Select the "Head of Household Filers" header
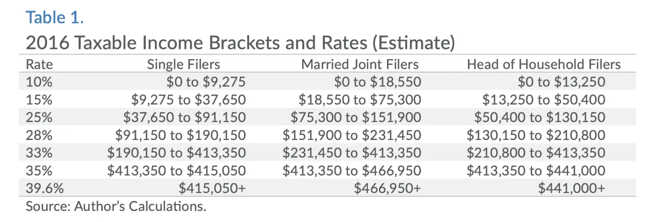The width and height of the screenshot is (654, 222). [x=544, y=64]
